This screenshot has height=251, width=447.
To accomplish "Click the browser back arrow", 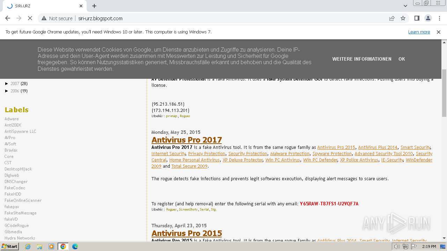I will click(x=8, y=18).
